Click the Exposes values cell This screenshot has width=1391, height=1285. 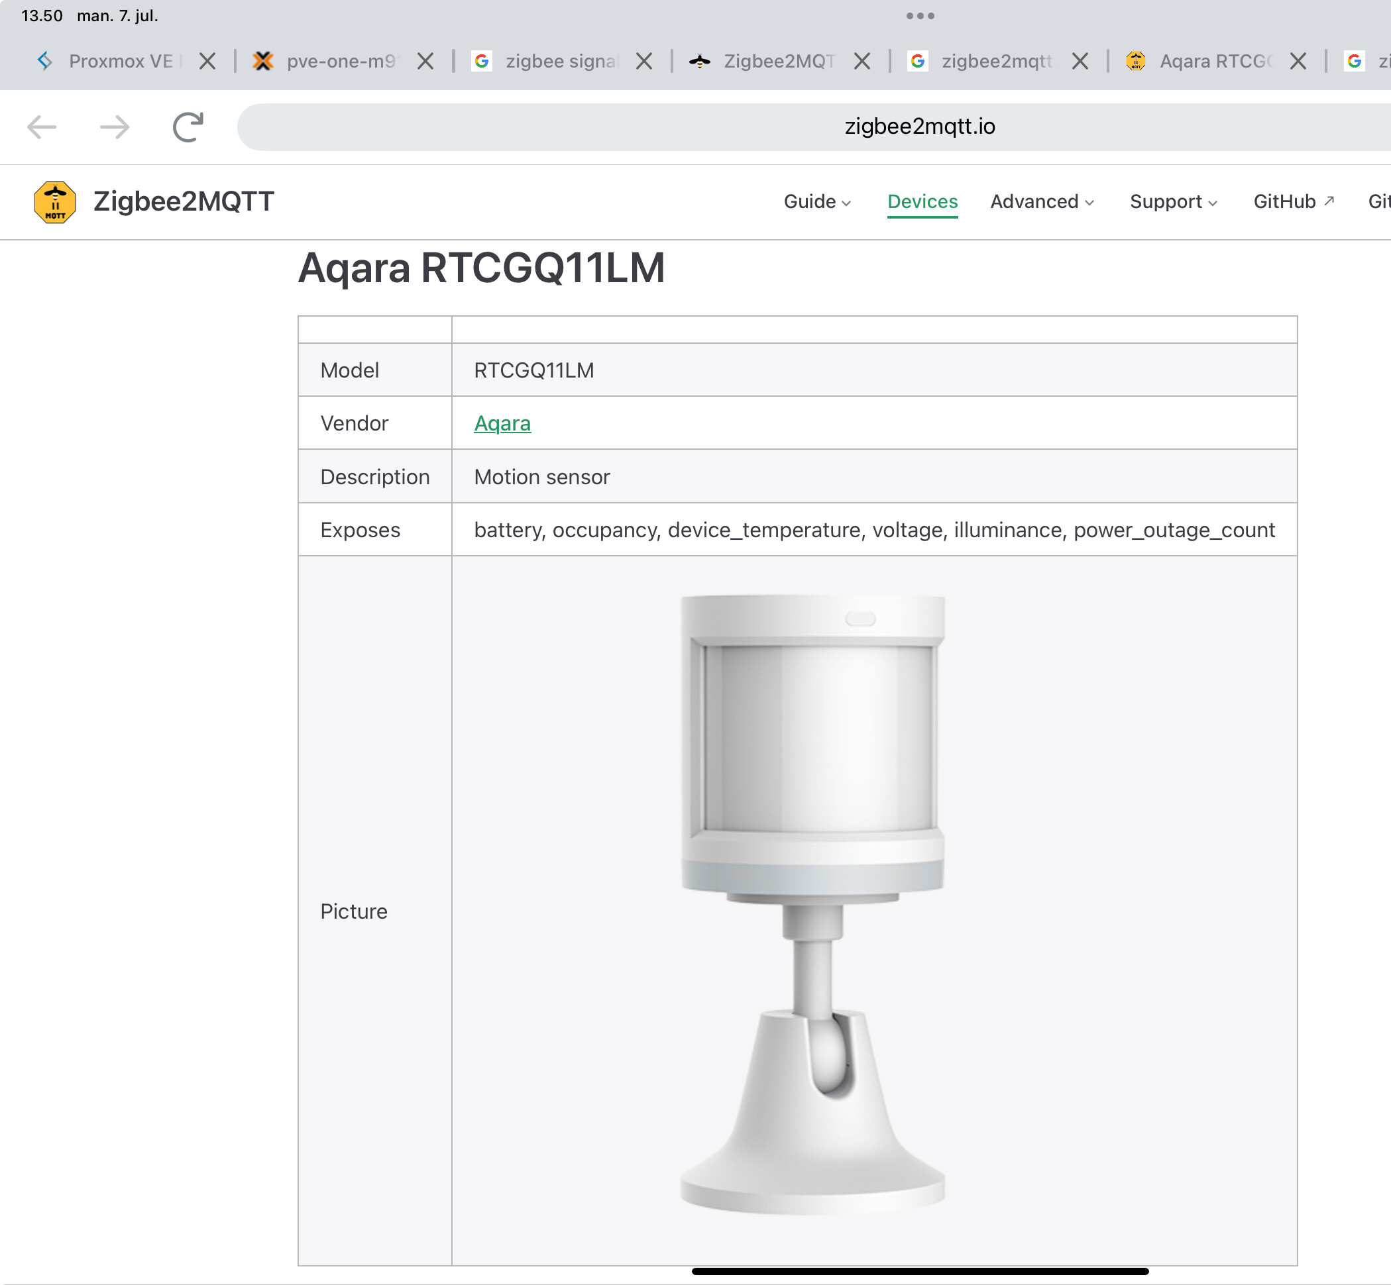tap(874, 530)
